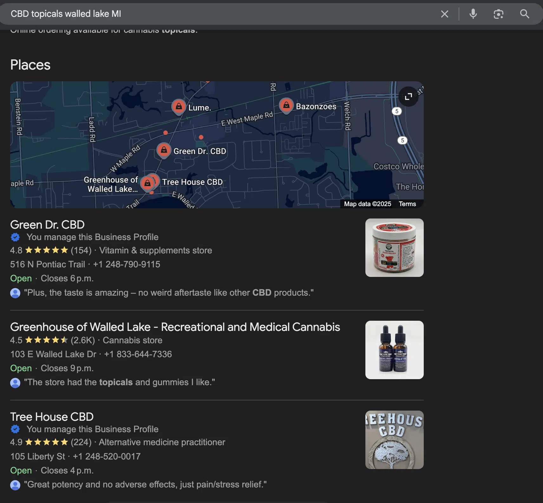Click verified badge under Green Dr. CBD
Image resolution: width=543 pixels, height=503 pixels.
(15, 237)
